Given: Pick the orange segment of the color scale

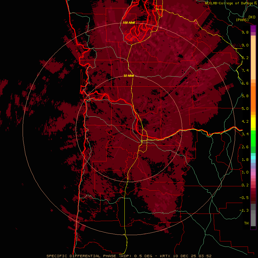Looking at the screenshot, I should [253, 99].
